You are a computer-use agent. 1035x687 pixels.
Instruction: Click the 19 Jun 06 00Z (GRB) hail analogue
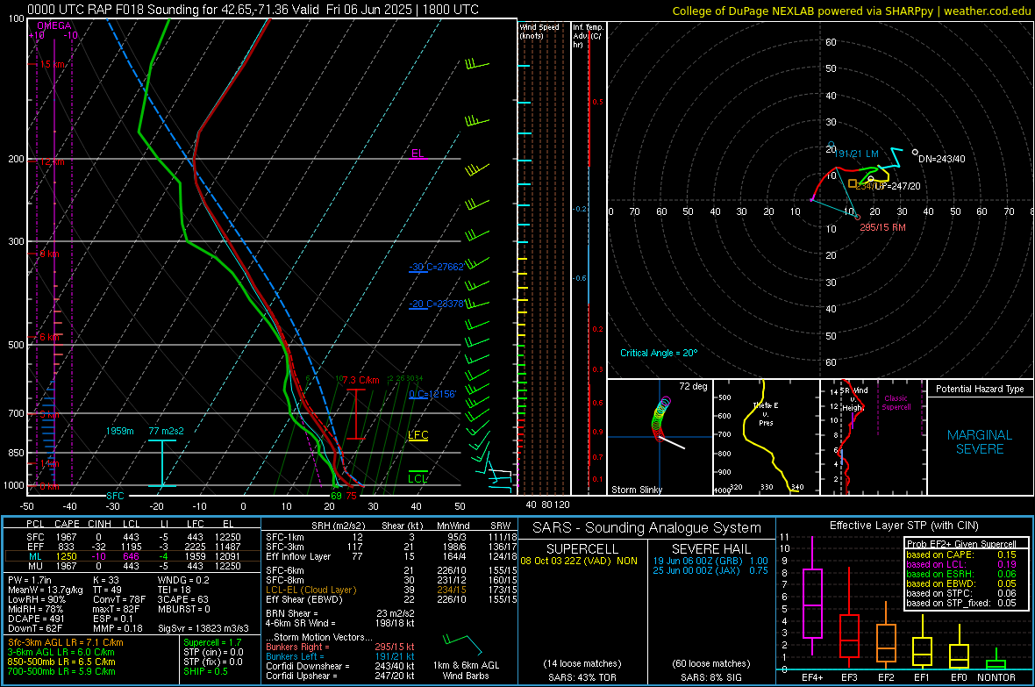coord(710,561)
